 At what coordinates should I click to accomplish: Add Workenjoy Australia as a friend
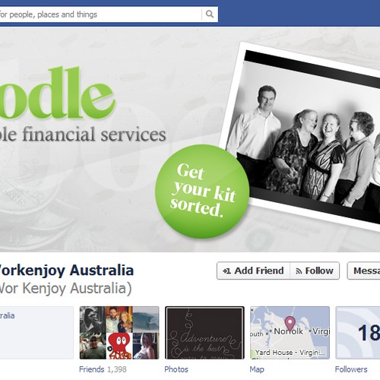click(x=253, y=271)
